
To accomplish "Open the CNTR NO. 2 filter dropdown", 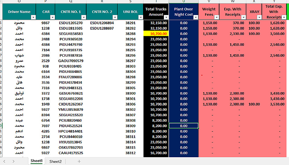I will pos(115,17).
